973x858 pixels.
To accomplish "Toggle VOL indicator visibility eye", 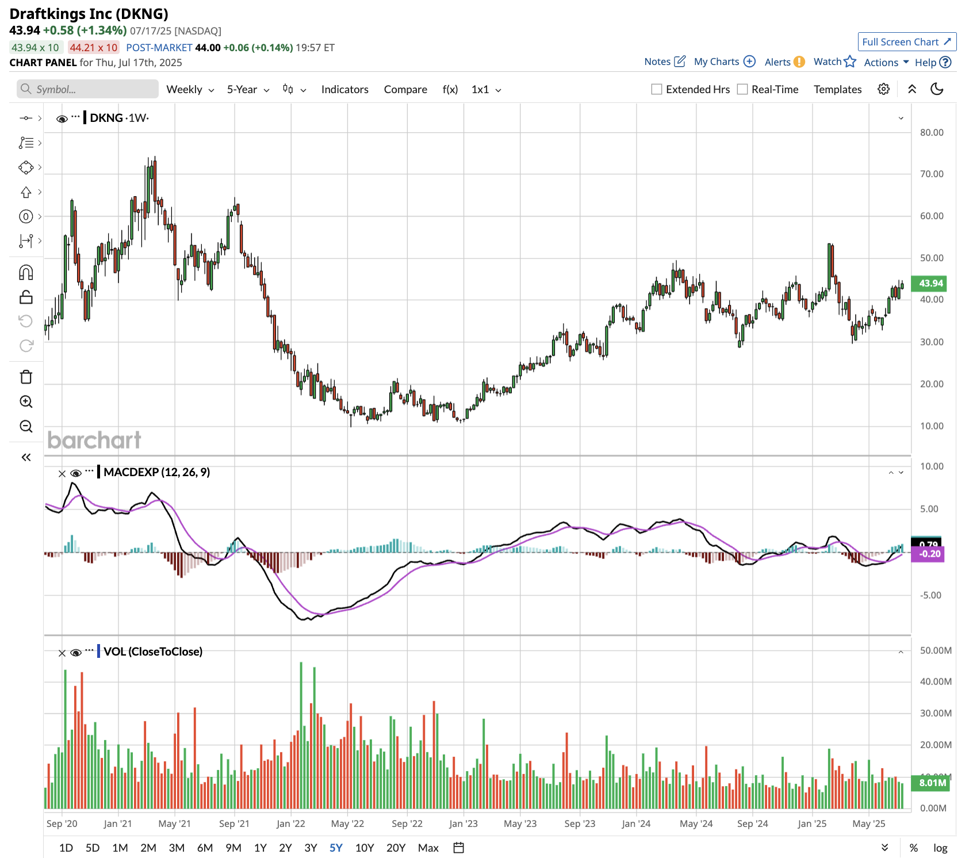I will click(75, 653).
